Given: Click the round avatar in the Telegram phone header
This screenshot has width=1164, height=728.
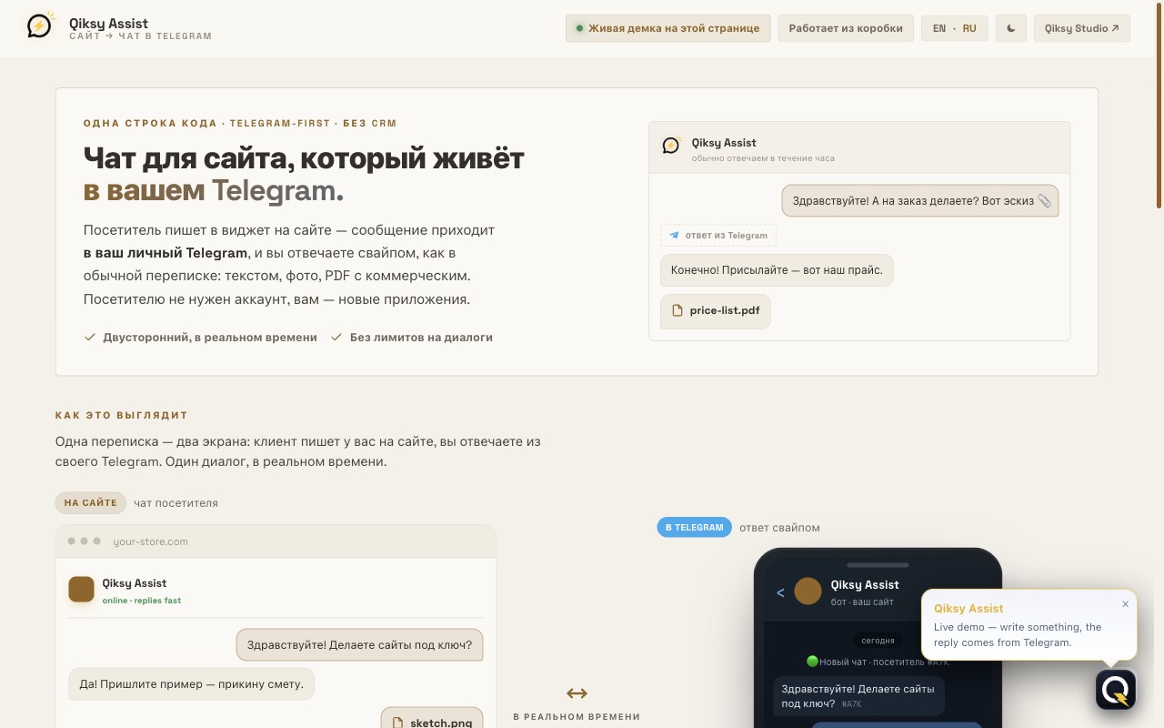Looking at the screenshot, I should point(808,591).
